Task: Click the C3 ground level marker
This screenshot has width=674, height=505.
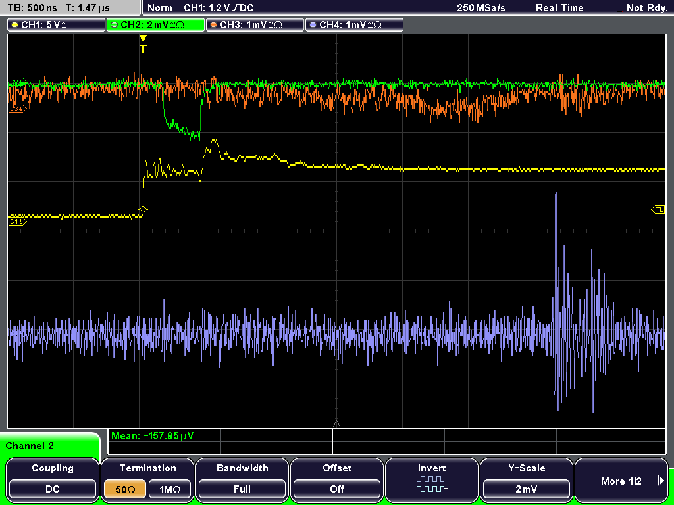Action: [17, 109]
